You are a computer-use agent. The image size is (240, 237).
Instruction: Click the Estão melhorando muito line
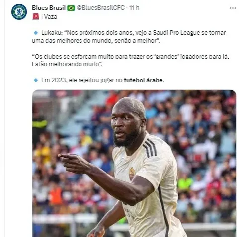point(67,64)
